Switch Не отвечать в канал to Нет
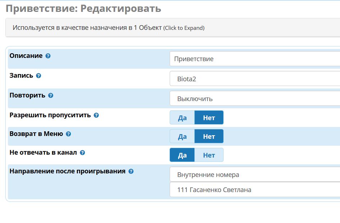 [x=209, y=155]
